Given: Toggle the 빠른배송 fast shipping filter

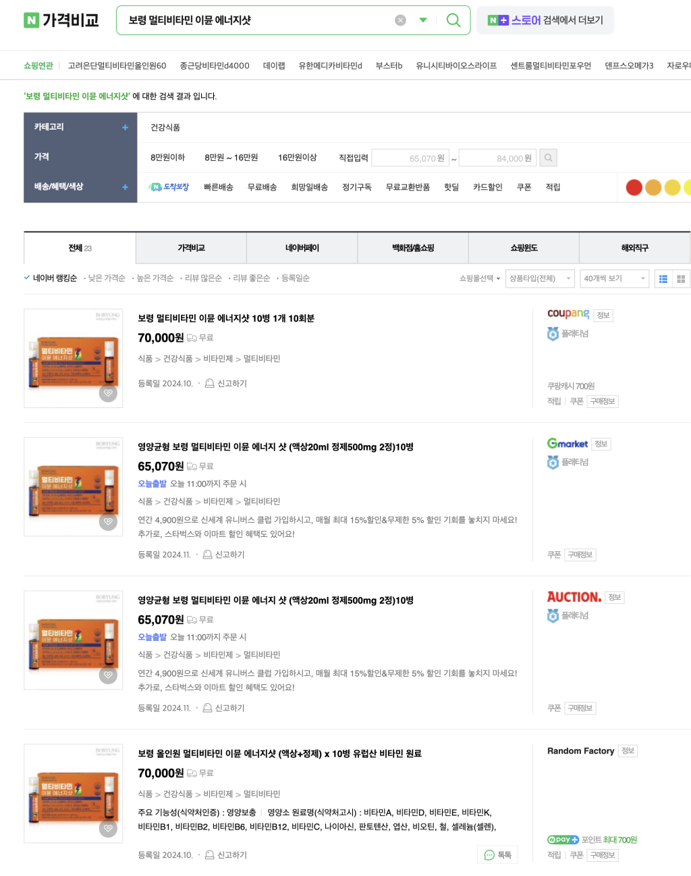Looking at the screenshot, I should [218, 187].
